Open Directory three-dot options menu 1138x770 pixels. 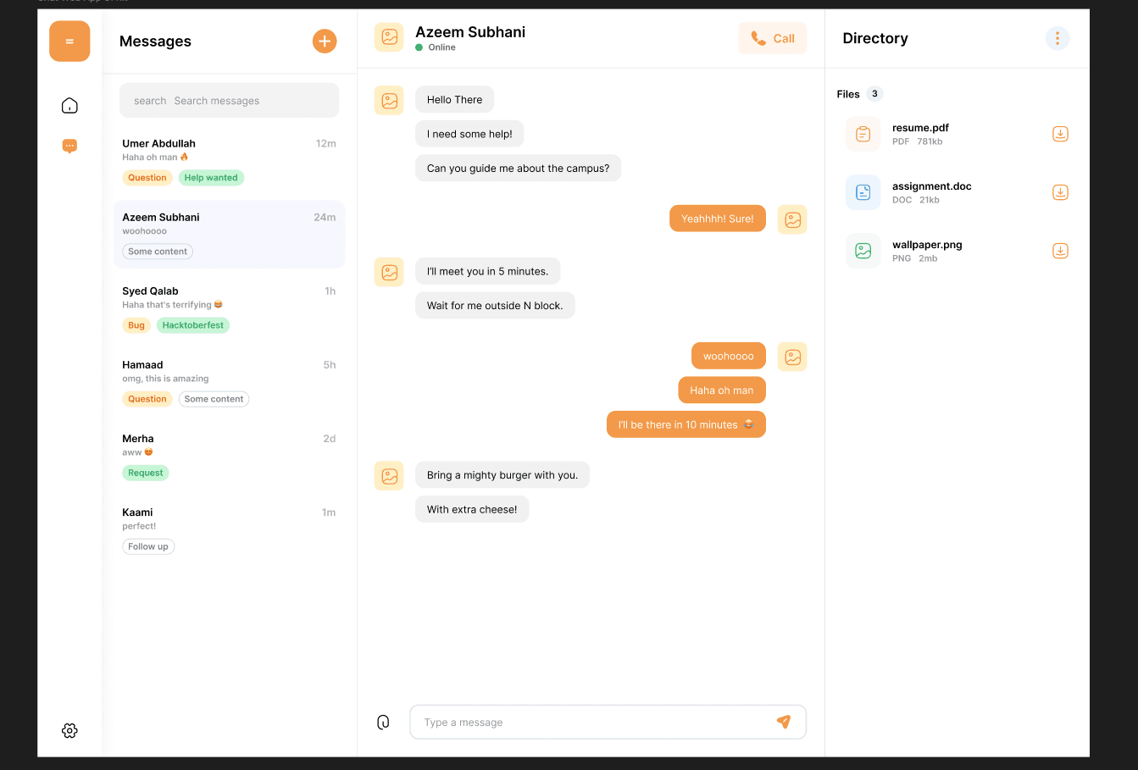tap(1057, 38)
